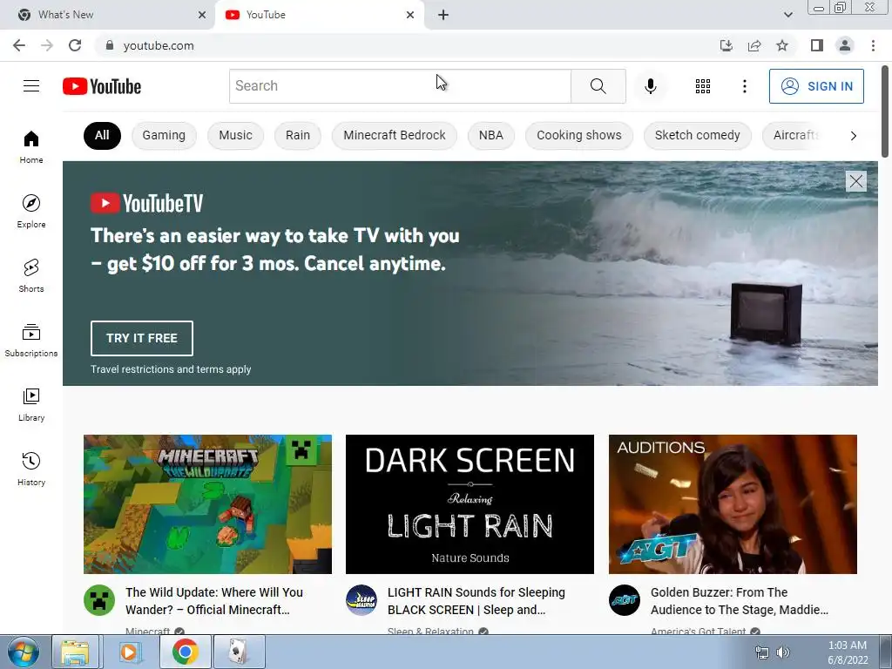Open Minecraft Wild Update video thumbnail
The height and width of the screenshot is (669, 892).
[x=207, y=504]
